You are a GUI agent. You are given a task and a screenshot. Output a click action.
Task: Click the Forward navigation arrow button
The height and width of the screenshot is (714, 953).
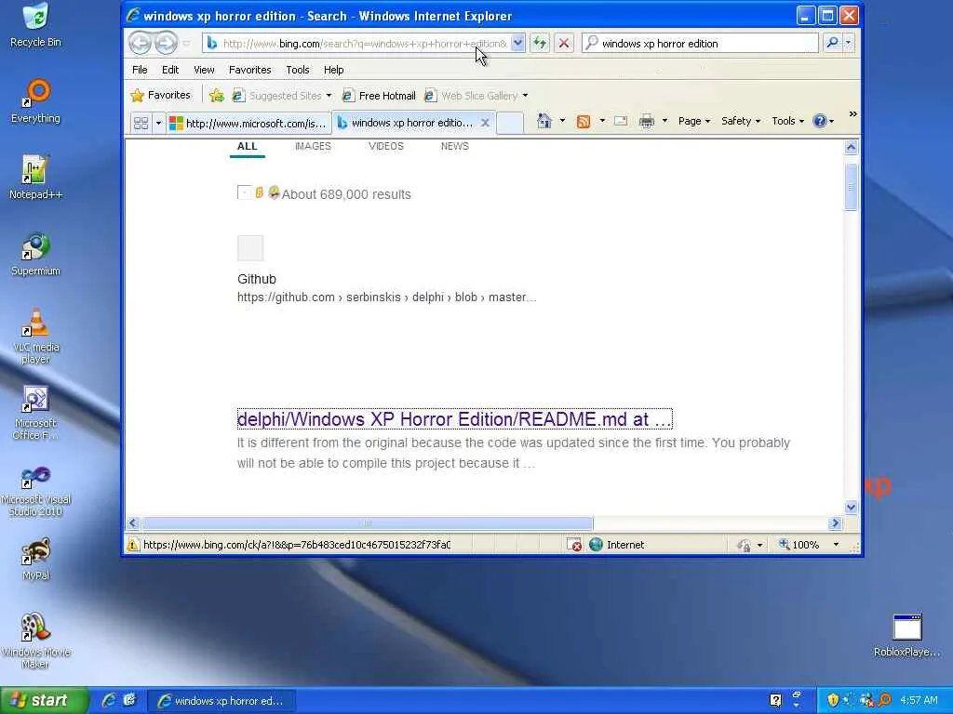[166, 43]
